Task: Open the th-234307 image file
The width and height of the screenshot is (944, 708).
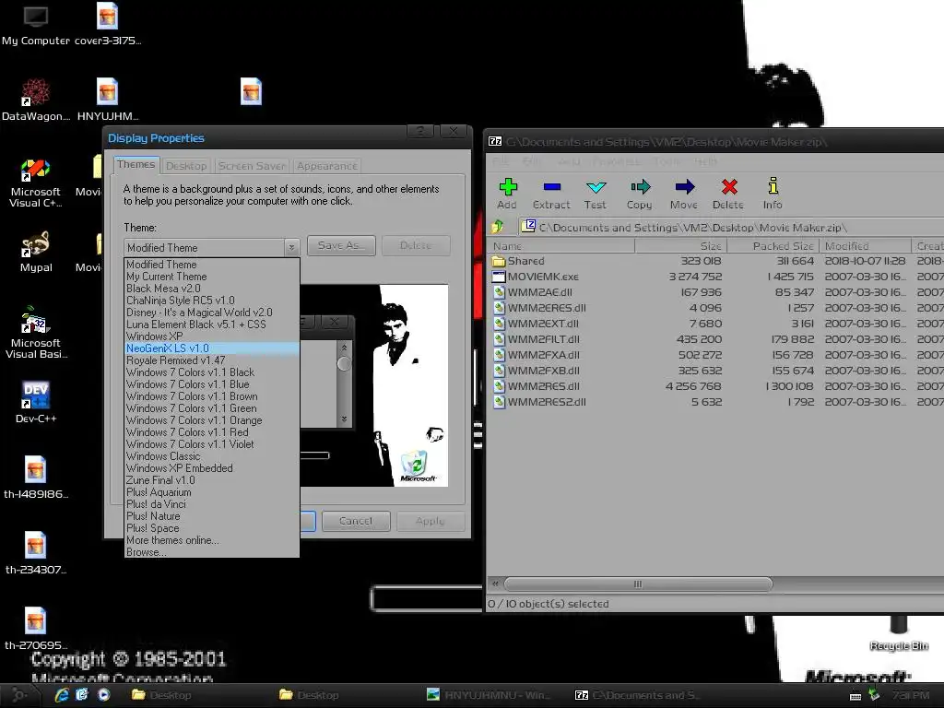Action: tap(36, 553)
